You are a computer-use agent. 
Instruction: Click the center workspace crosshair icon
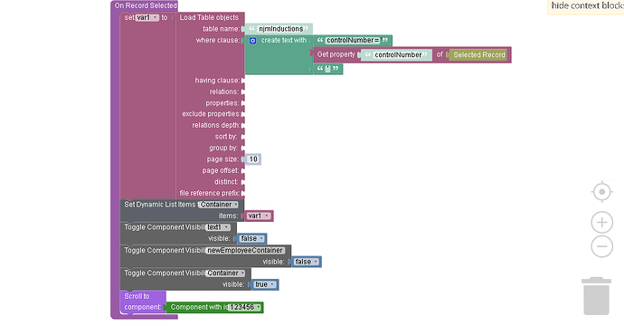pos(601,192)
